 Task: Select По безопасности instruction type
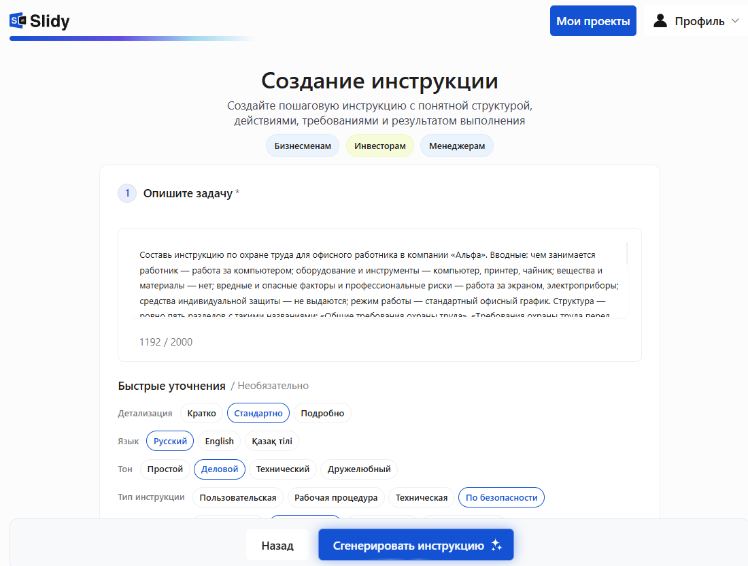[501, 497]
